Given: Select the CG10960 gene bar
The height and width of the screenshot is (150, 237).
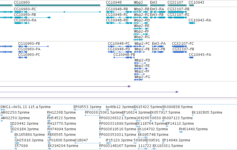Looking at the screenshot, I should (x=57, y=5).
